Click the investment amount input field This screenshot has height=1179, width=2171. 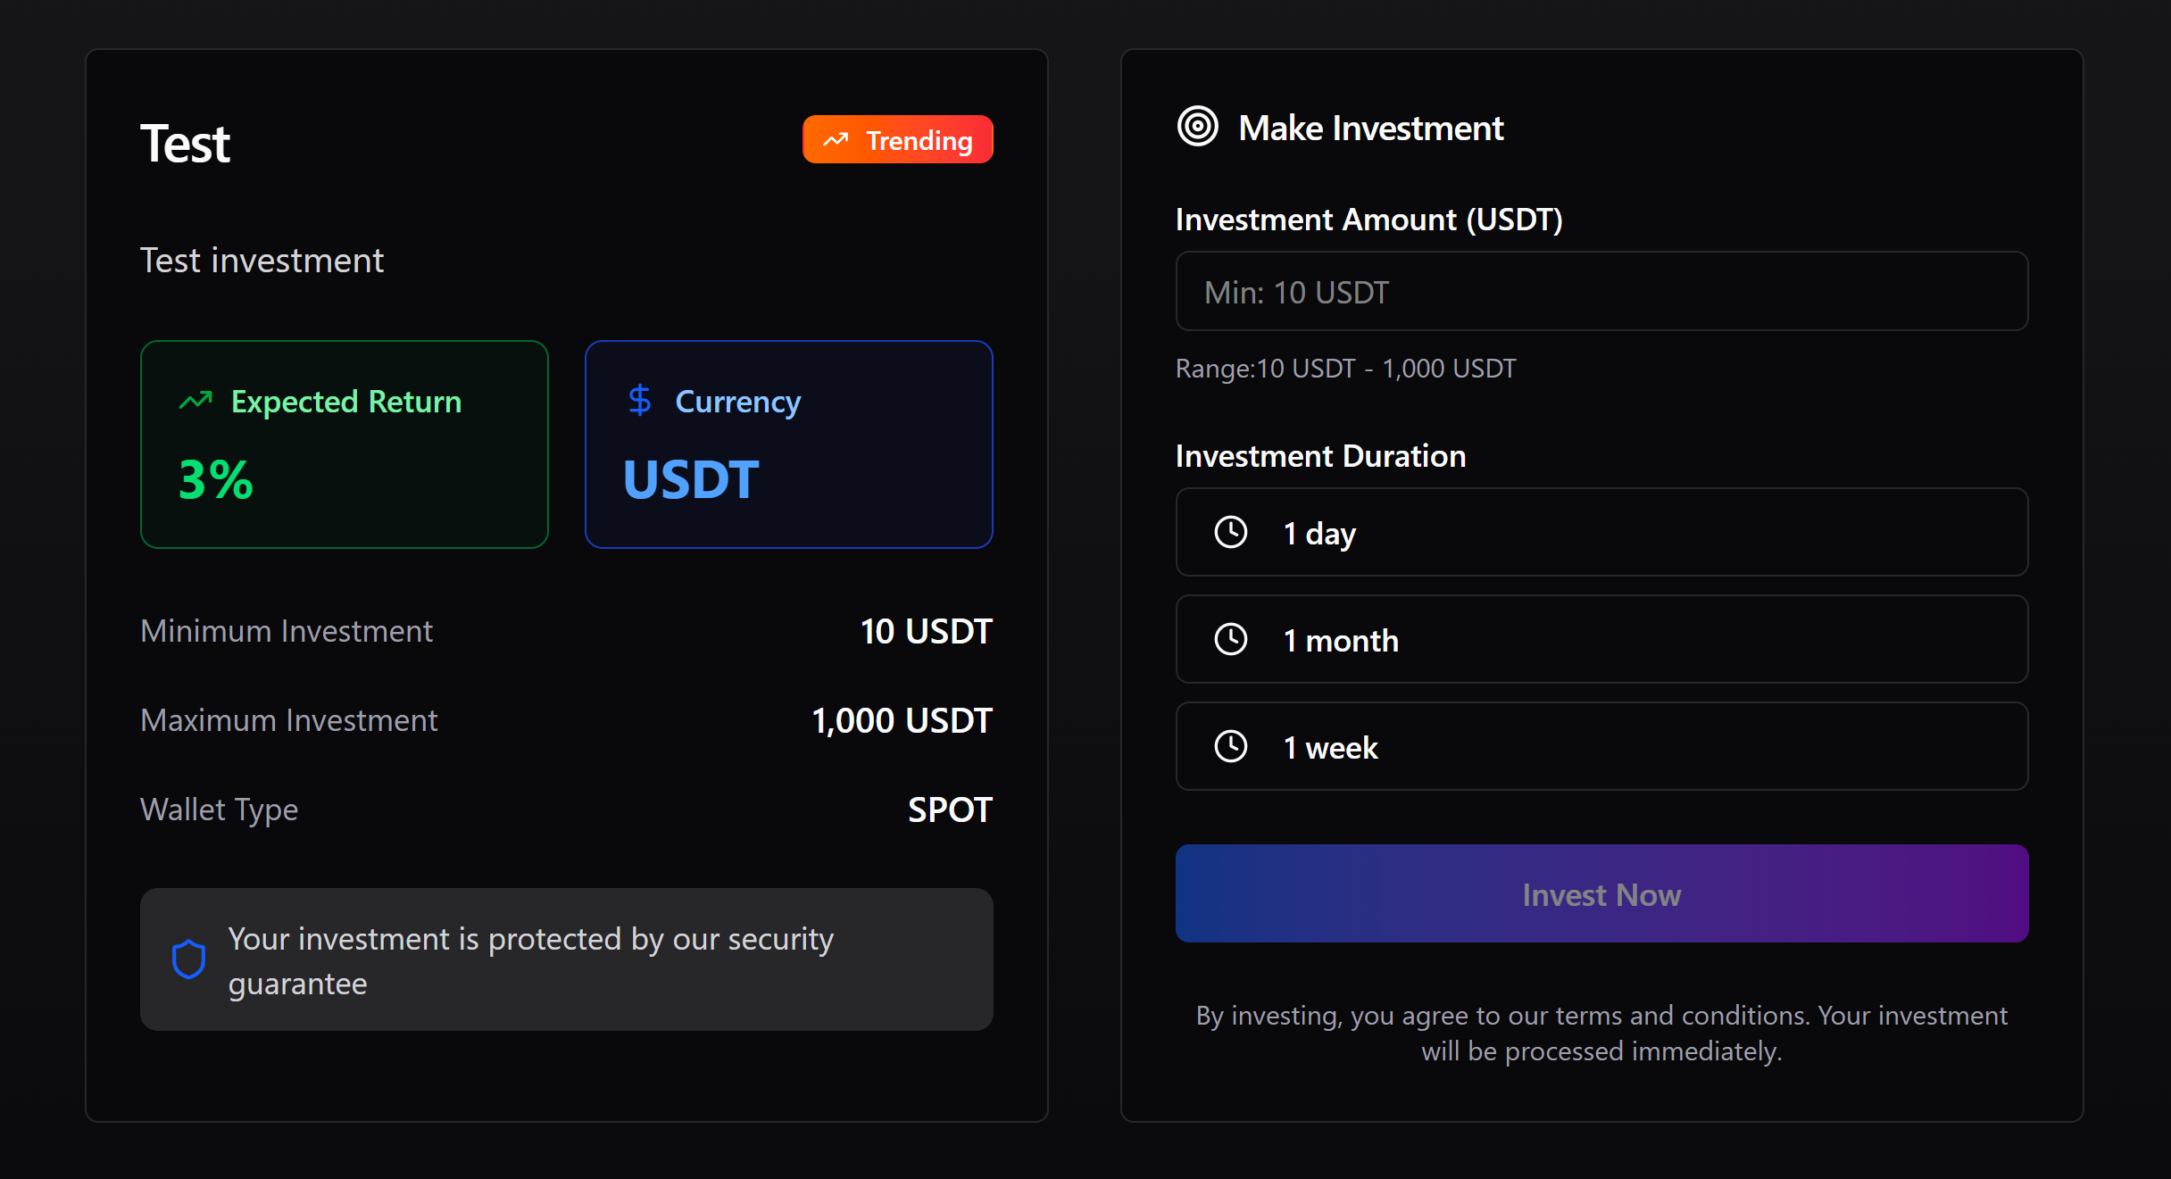point(1601,292)
